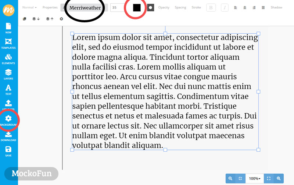Screen dimensions: 294x185
Task: Align text left
Action: tap(236, 7)
